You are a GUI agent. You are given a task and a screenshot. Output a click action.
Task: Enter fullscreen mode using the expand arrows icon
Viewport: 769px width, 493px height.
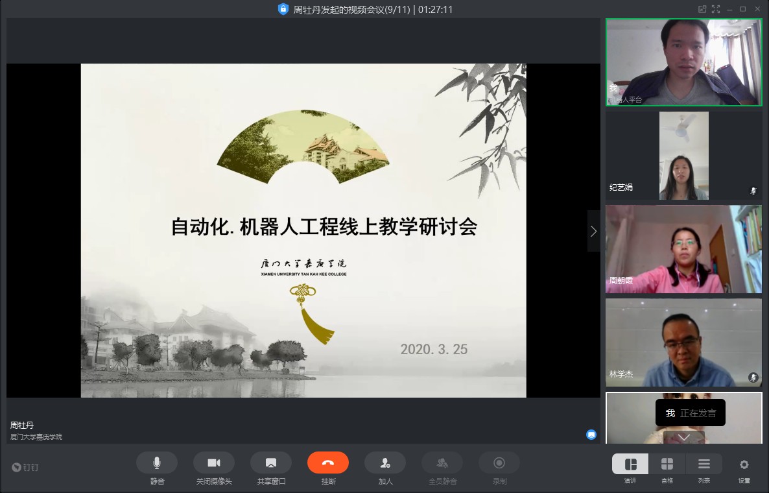click(x=716, y=9)
